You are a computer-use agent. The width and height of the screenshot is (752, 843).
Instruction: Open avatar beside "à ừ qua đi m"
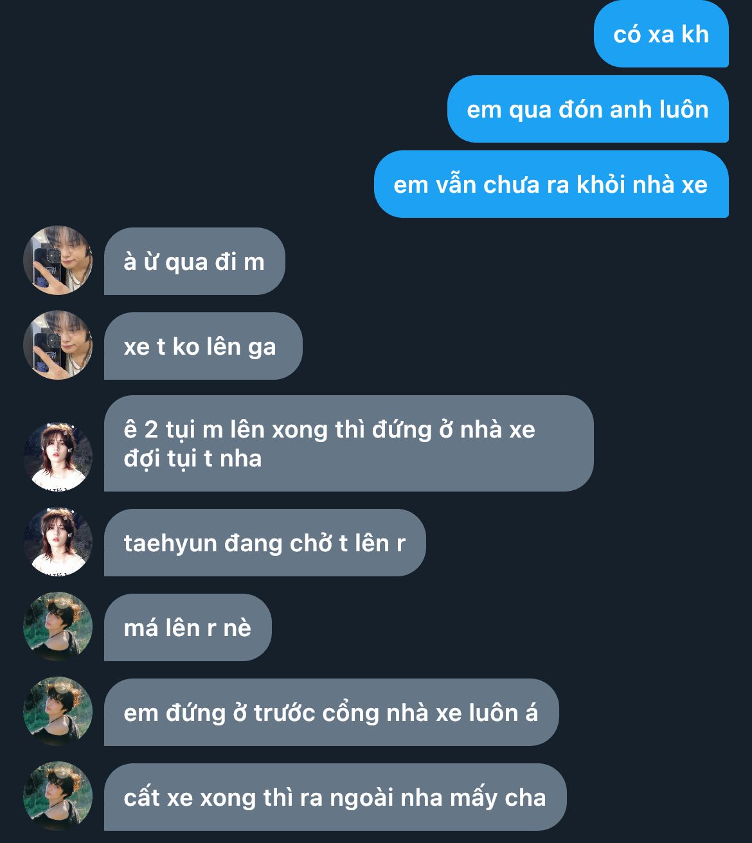tap(58, 260)
